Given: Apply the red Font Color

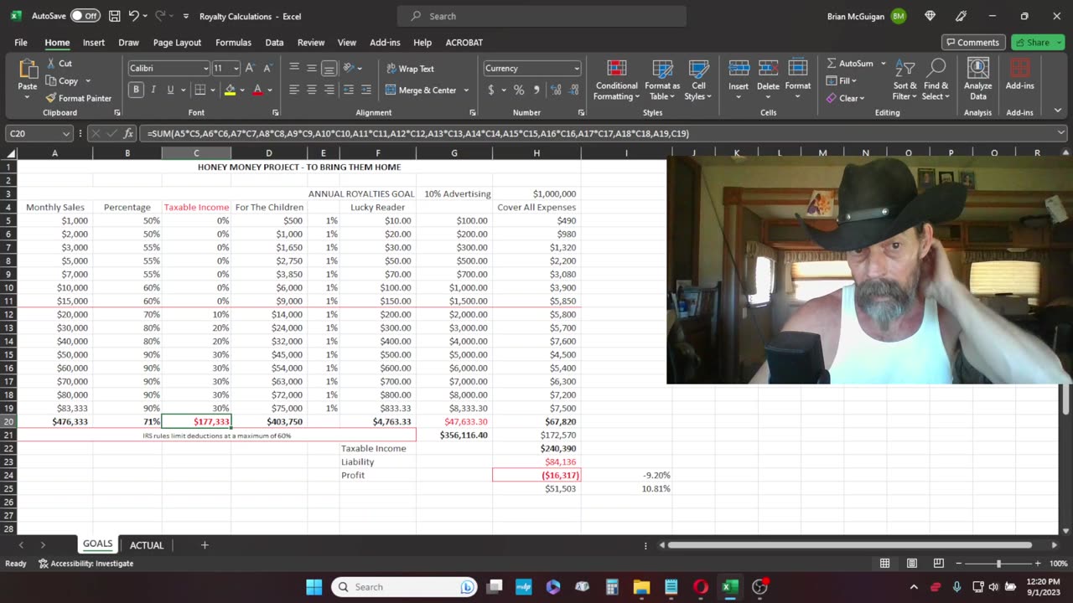Looking at the screenshot, I should pyautogui.click(x=257, y=90).
